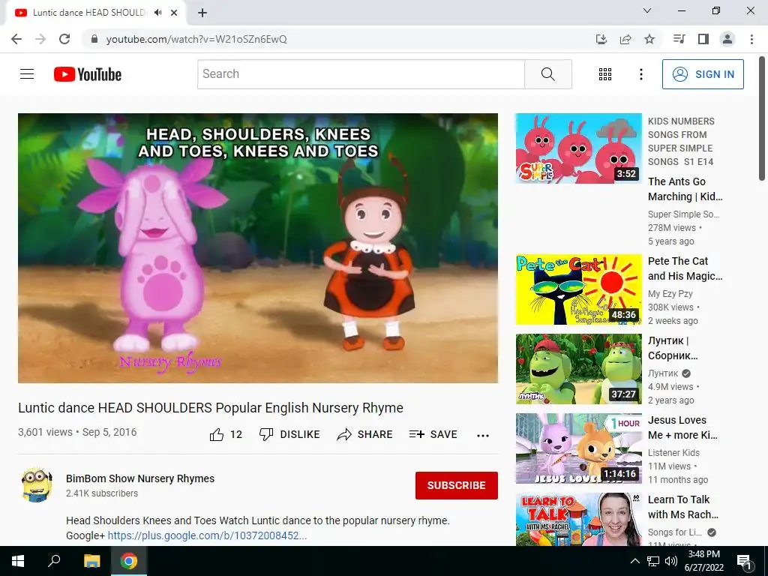Click the 'Super Simple So…' channel name
768x576 pixels.
tap(683, 214)
